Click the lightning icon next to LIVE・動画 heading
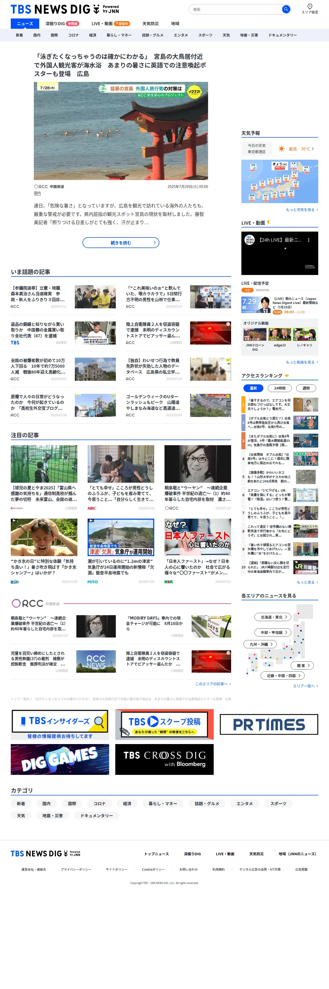 click(269, 223)
